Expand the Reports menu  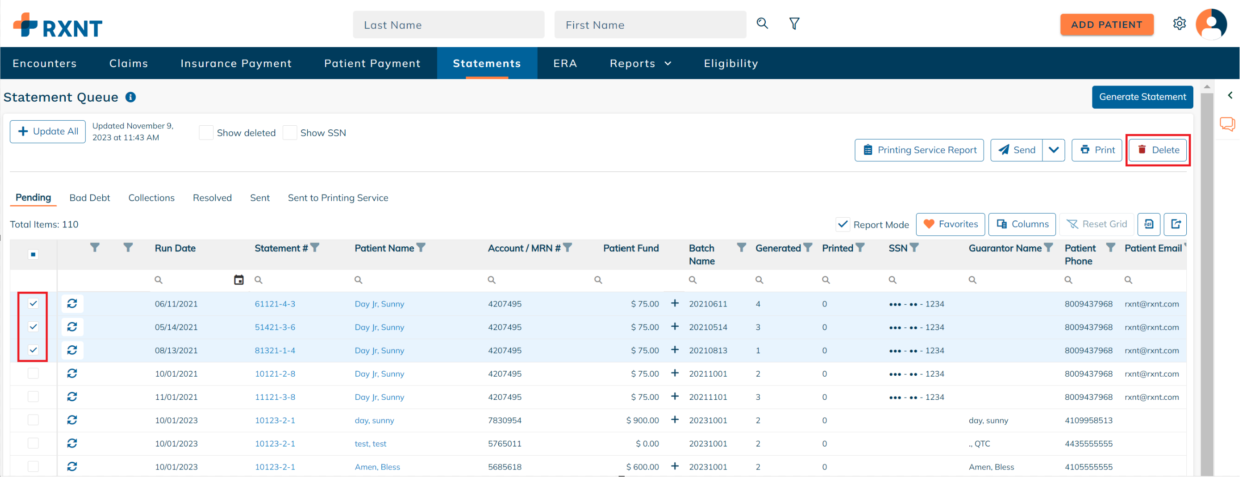pos(640,63)
